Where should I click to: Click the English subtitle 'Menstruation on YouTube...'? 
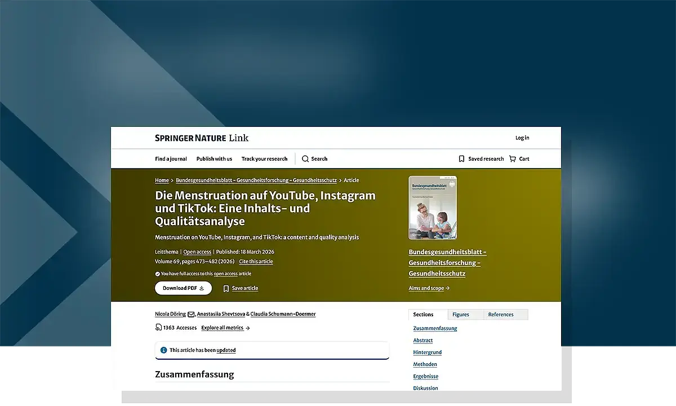pyautogui.click(x=257, y=237)
